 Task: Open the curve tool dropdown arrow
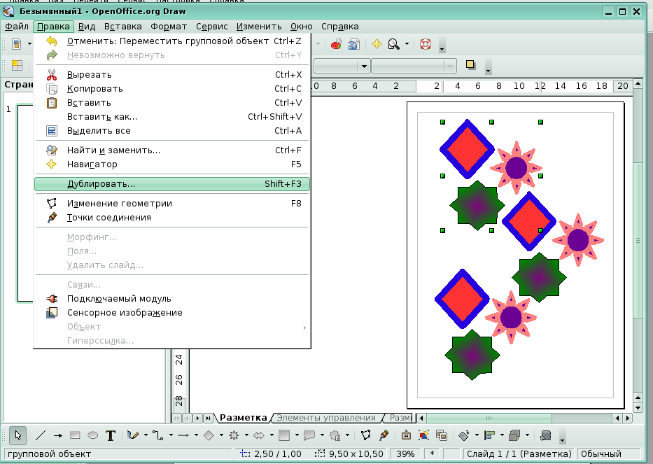pyautogui.click(x=146, y=435)
